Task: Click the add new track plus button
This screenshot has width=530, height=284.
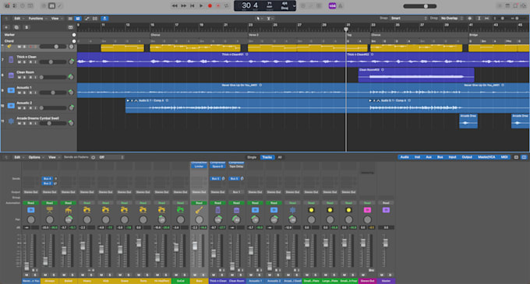Action: (x=6, y=27)
